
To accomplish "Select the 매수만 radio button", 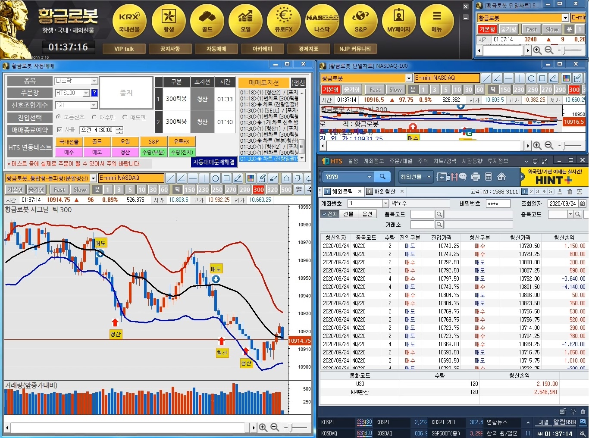I will pos(94,117).
